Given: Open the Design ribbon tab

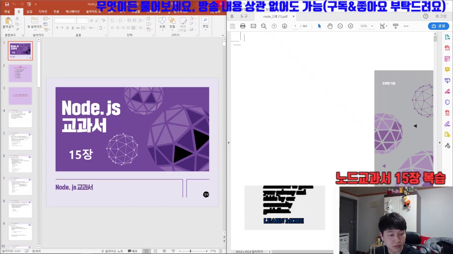Looking at the screenshot, I should [x=43, y=12].
